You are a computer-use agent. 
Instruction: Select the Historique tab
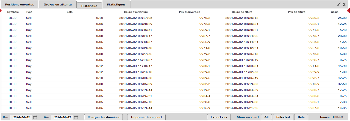[89, 6]
